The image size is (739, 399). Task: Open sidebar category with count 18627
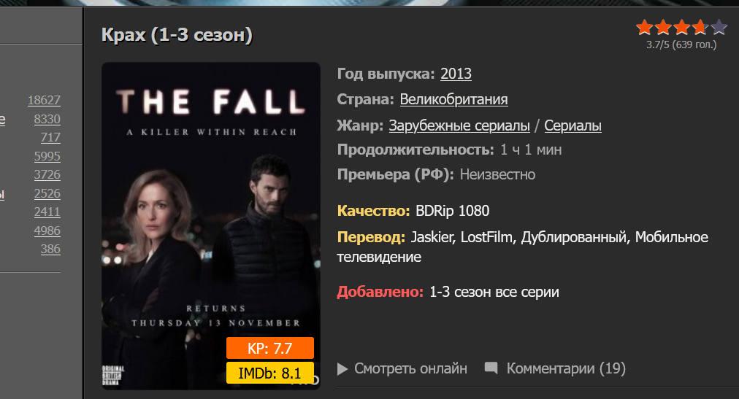pos(45,100)
